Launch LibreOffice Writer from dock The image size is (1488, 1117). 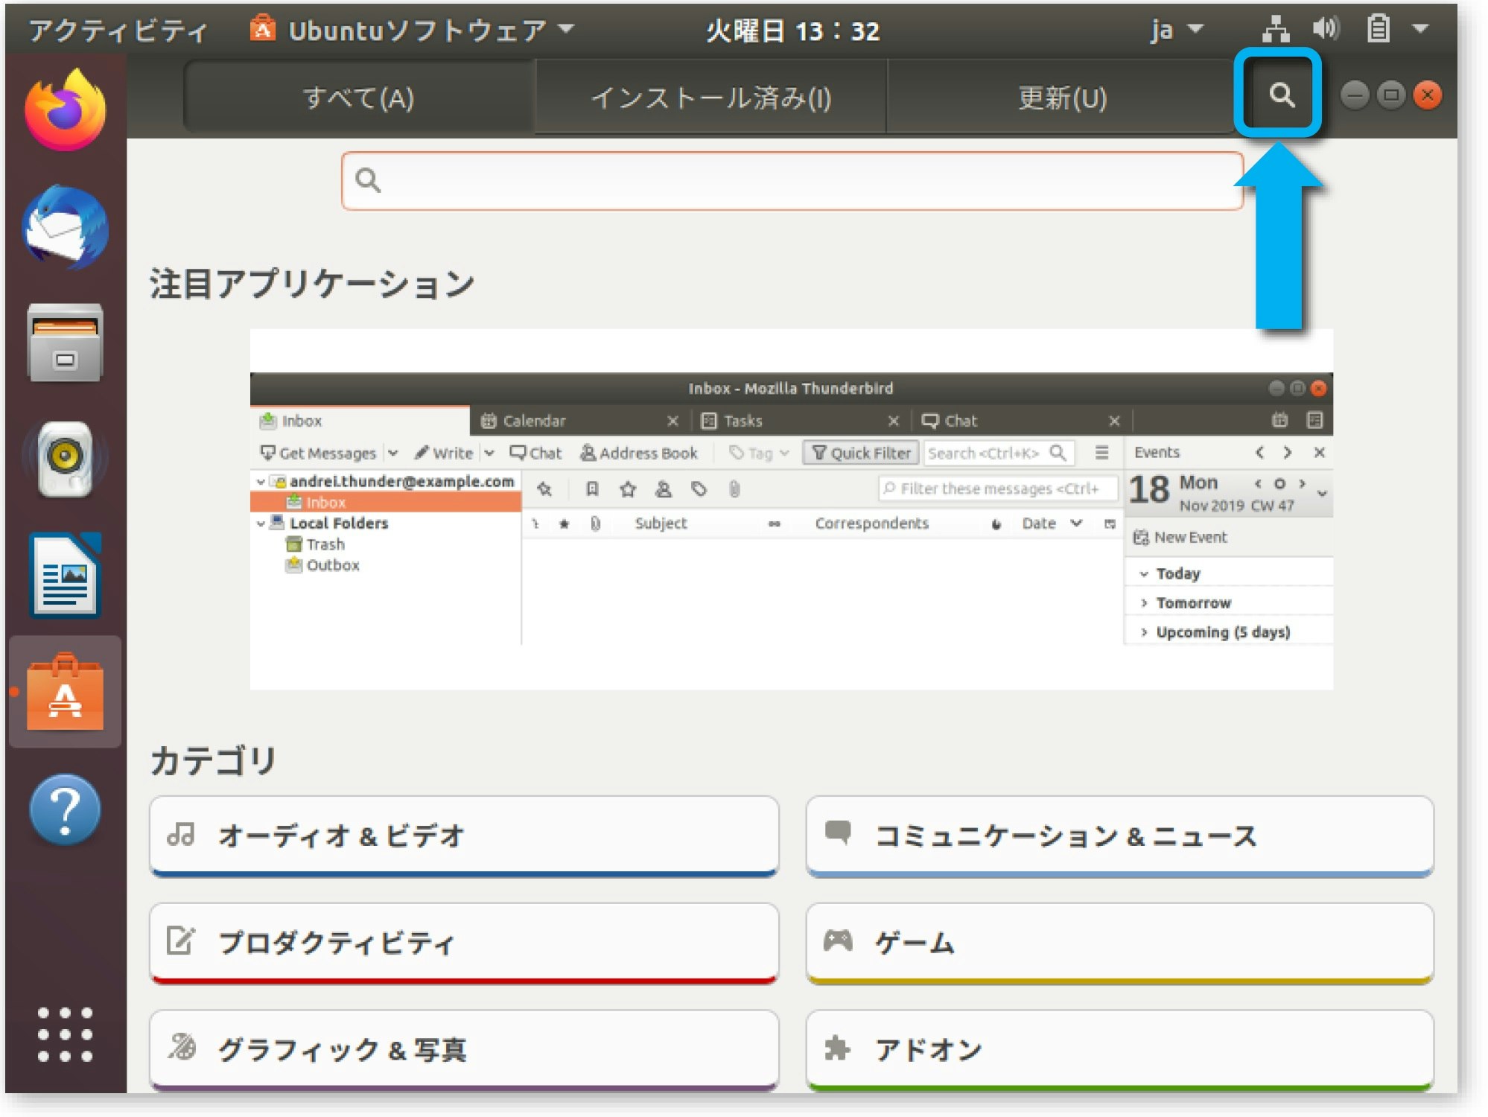[x=65, y=576]
